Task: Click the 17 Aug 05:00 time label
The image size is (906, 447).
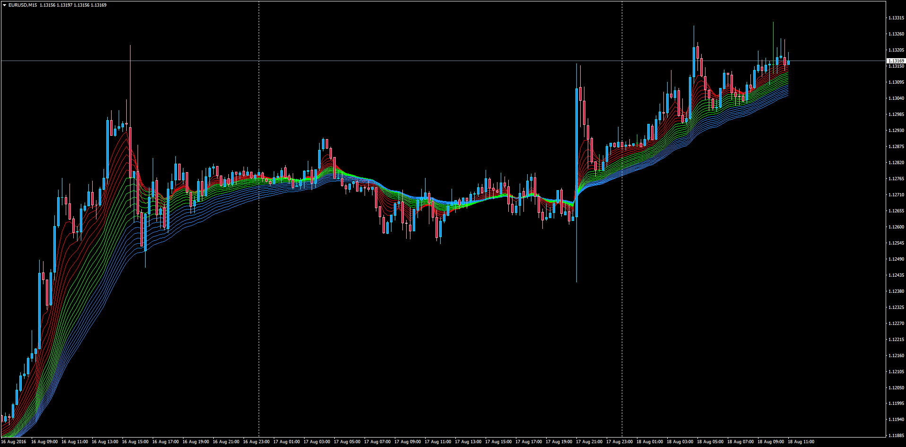Action: pos(347,442)
